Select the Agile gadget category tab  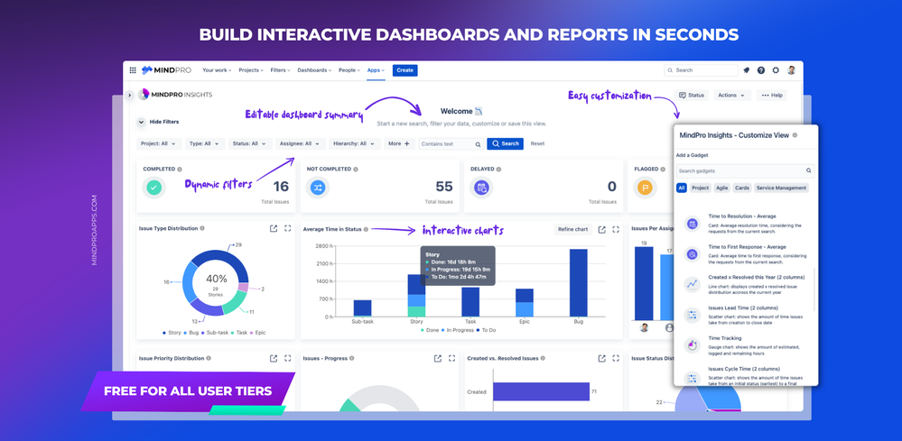click(x=721, y=188)
